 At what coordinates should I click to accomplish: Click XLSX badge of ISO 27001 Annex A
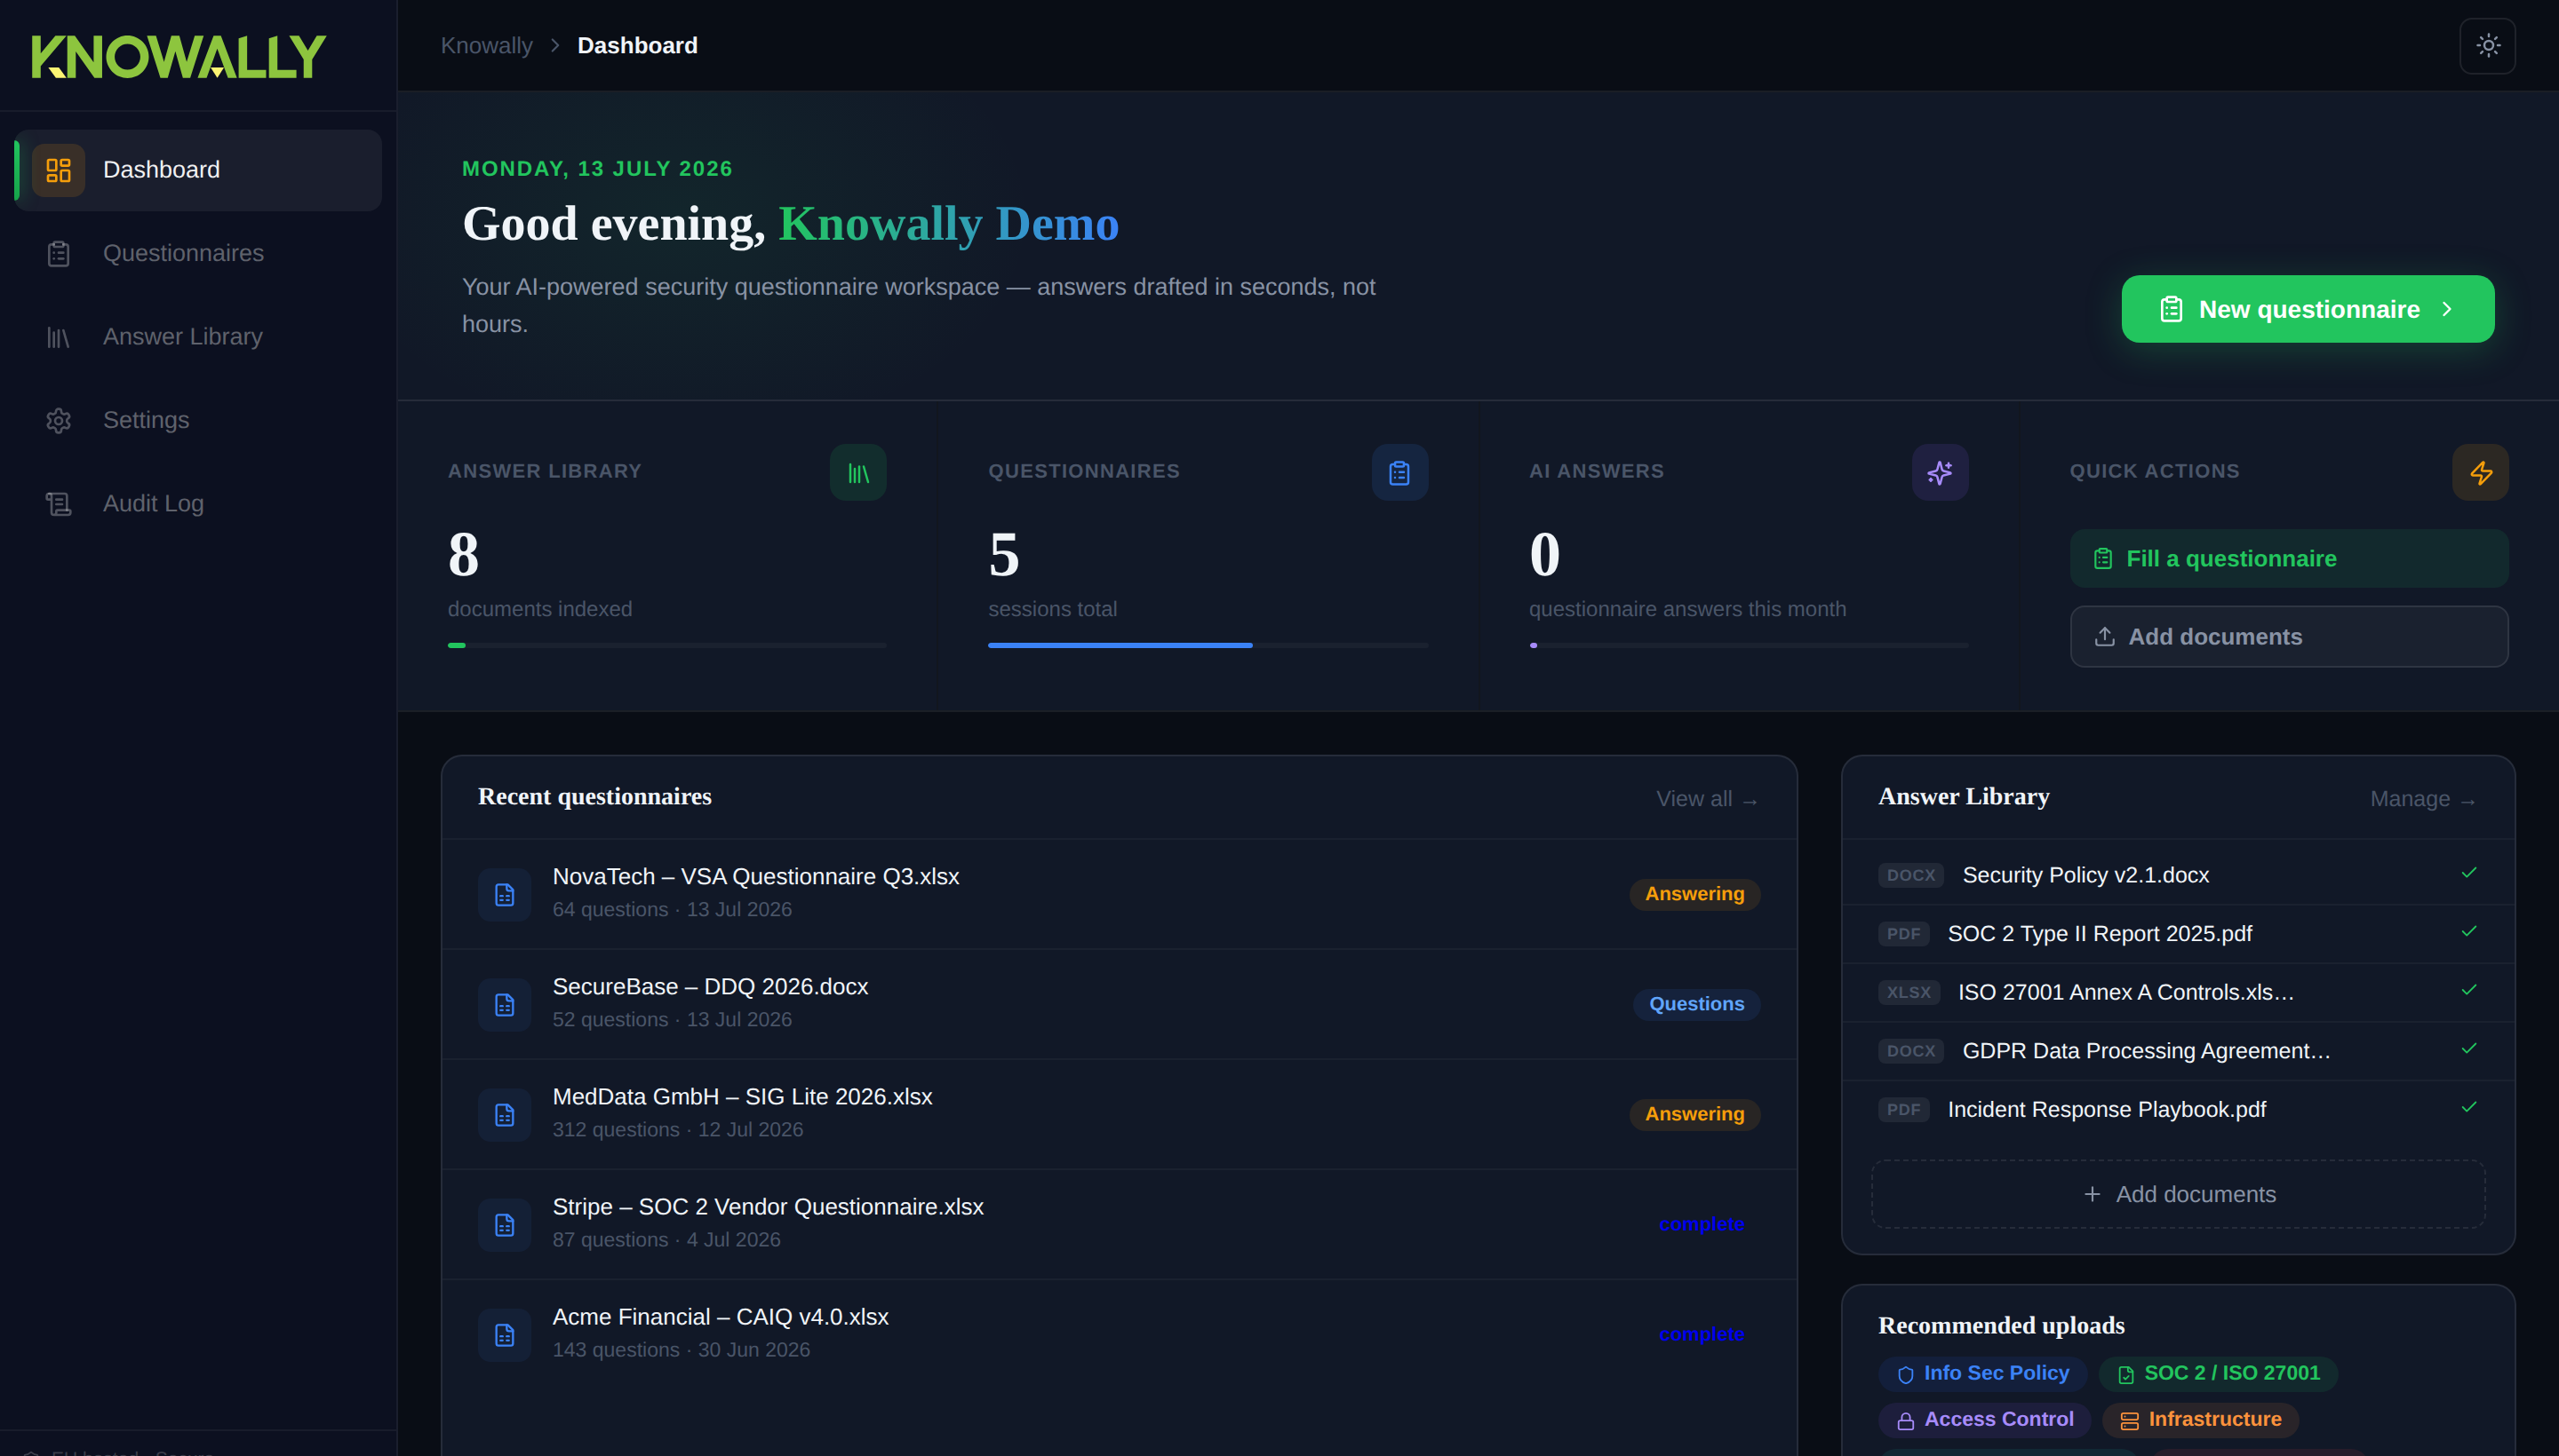click(1909, 992)
